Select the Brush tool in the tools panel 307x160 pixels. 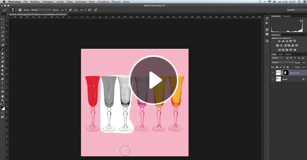pos(3,49)
